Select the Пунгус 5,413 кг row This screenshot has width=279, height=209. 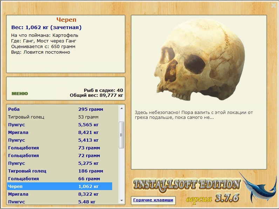[x=60, y=140]
